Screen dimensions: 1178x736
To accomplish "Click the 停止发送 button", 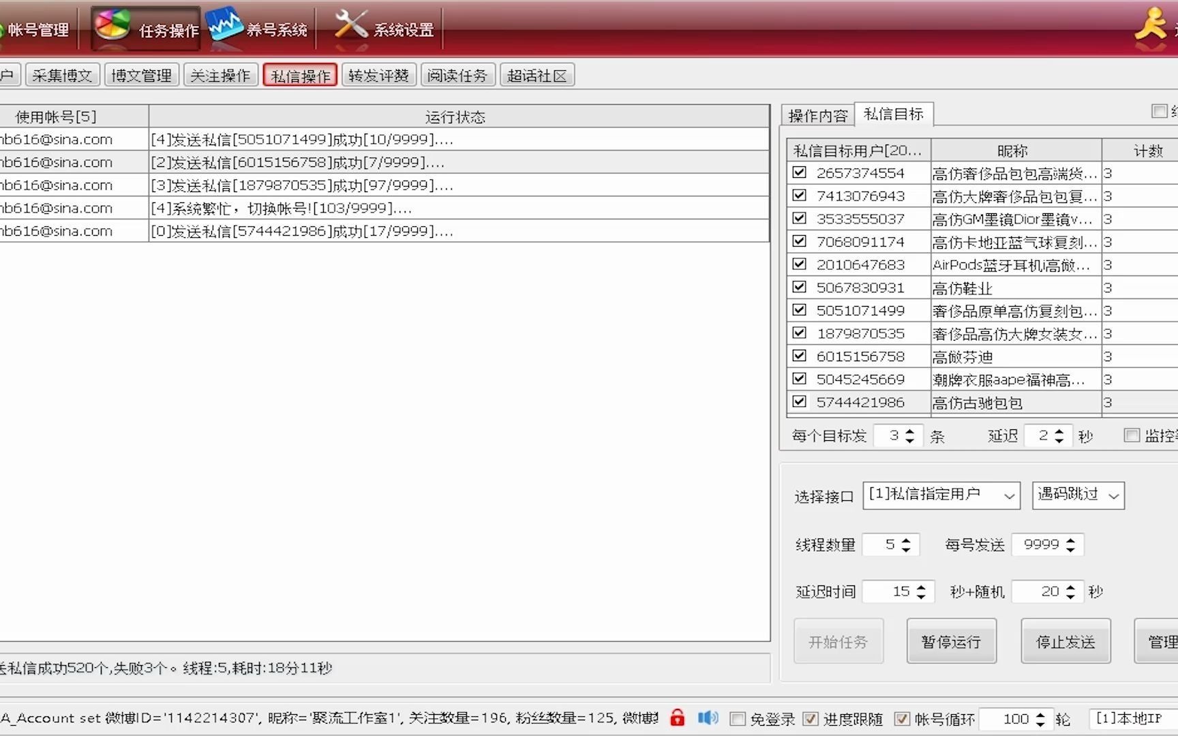I will (x=1066, y=641).
